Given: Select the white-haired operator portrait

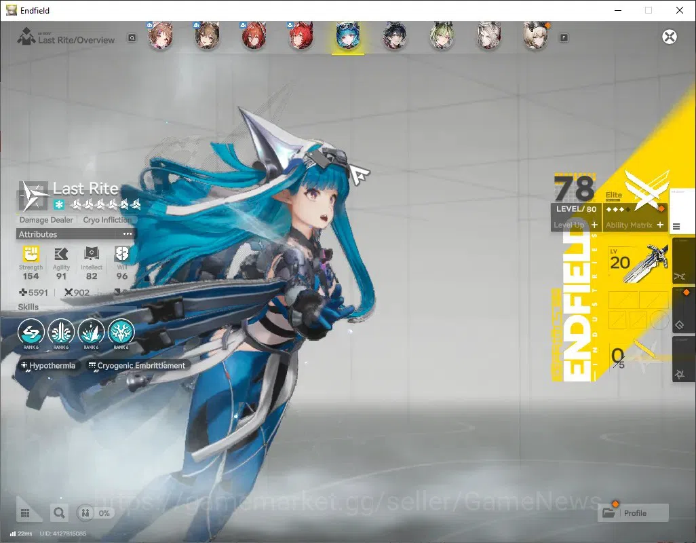Looking at the screenshot, I should pos(488,36).
